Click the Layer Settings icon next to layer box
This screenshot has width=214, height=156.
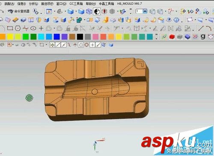(x=152, y=12)
